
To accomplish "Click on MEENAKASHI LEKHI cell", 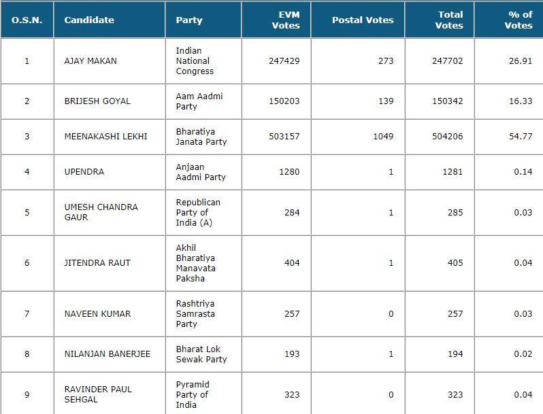I will tap(105, 137).
